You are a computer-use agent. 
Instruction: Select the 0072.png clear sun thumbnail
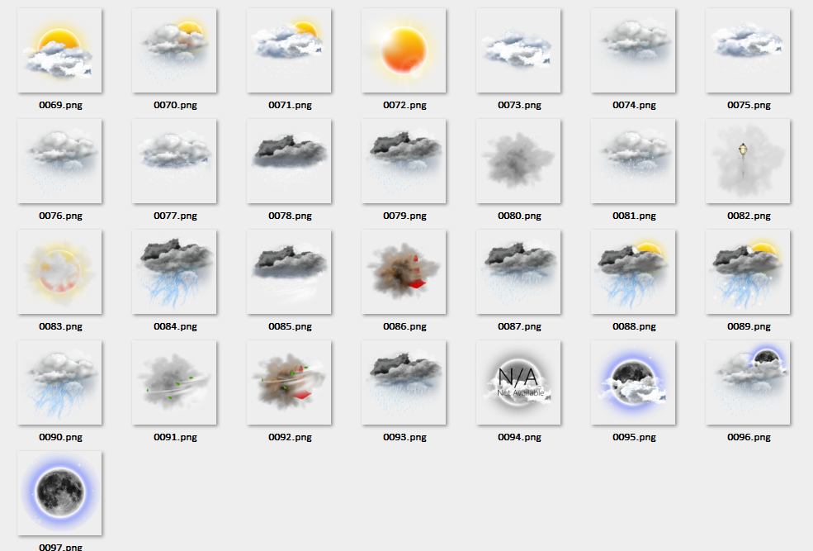point(404,50)
